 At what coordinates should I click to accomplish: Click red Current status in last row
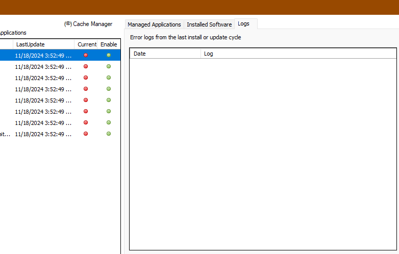point(86,134)
